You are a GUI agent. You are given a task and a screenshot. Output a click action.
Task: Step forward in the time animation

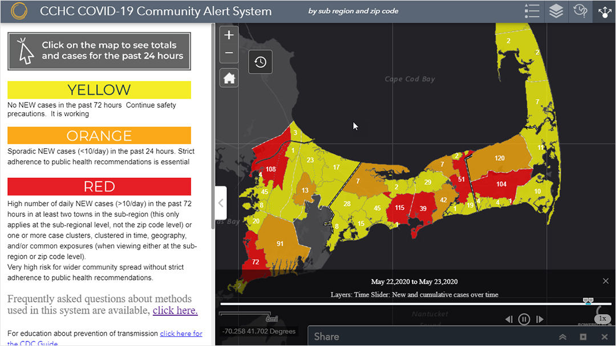pyautogui.click(x=540, y=319)
